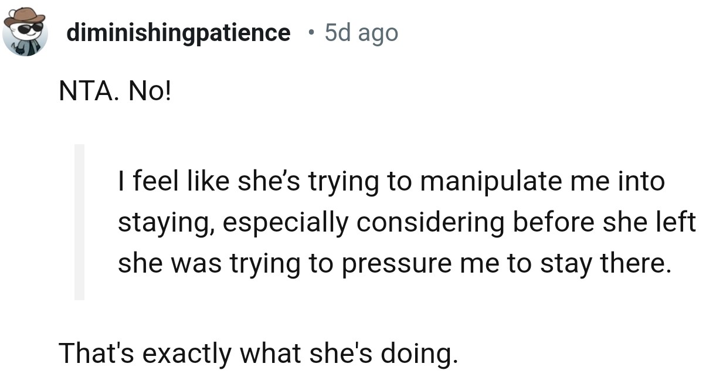Click the "5d ago" comment timestamp
Viewport: 706px width, 377px height.
coord(361,33)
